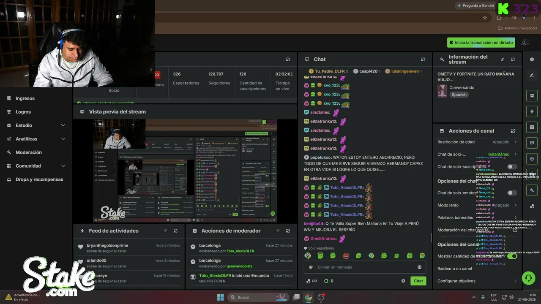The image size is (541, 304).
Task: Toggle Mostrar cantidad de espectadores switch
Action: [512, 256]
